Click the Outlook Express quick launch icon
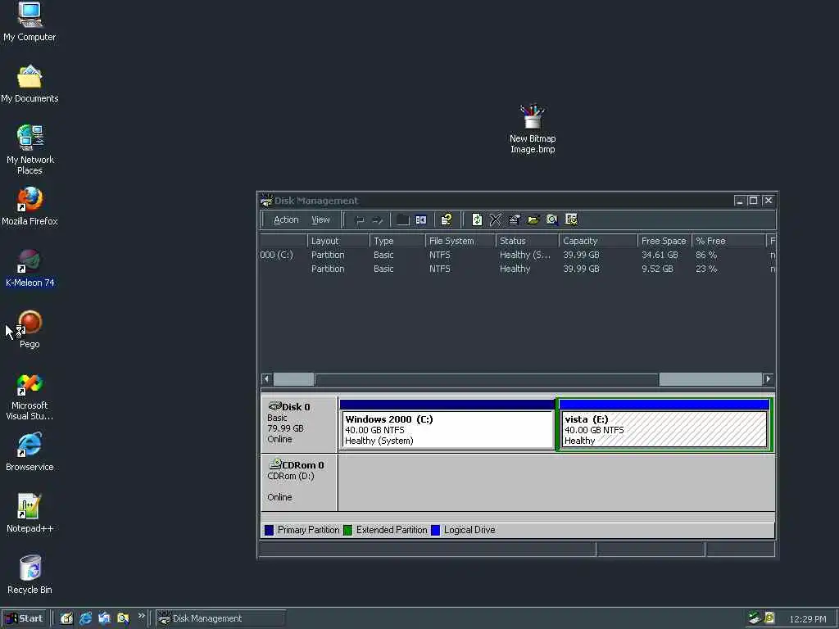Image resolution: width=839 pixels, height=629 pixels. (104, 618)
